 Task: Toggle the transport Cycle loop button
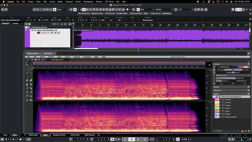125,139
